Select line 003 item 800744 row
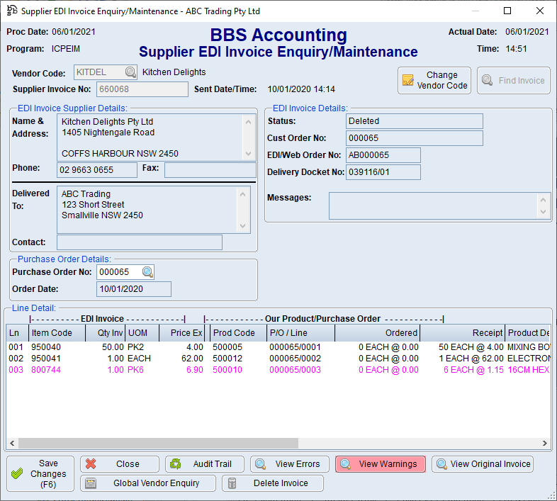 pos(142,370)
